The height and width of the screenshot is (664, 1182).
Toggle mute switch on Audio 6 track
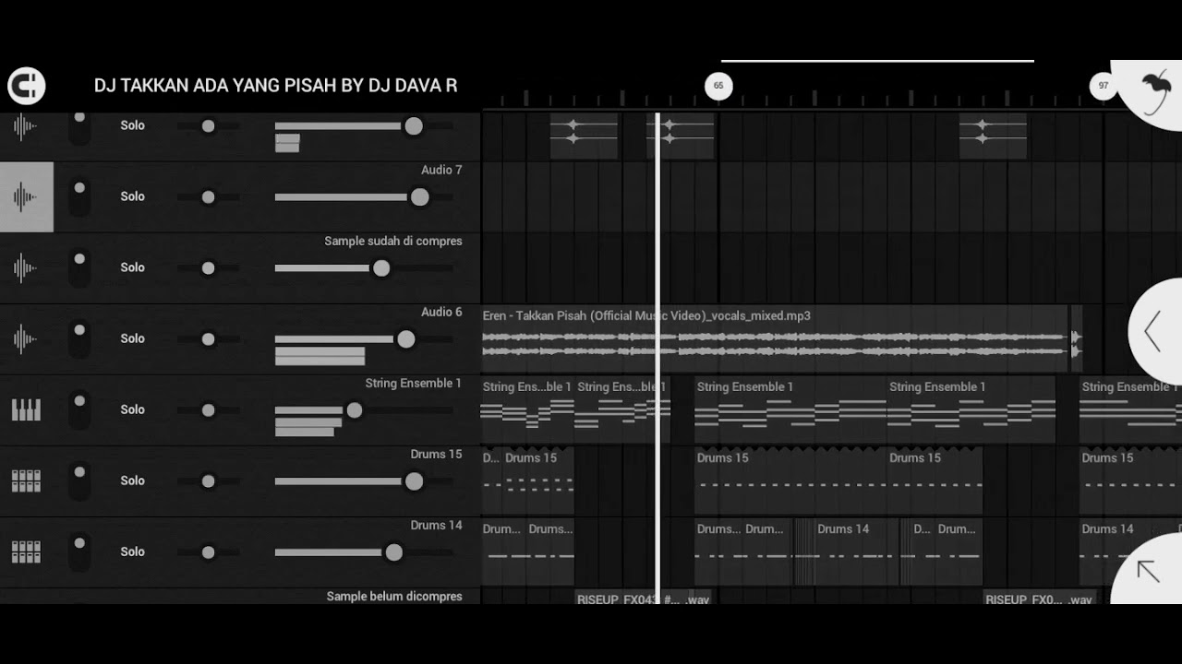(79, 338)
